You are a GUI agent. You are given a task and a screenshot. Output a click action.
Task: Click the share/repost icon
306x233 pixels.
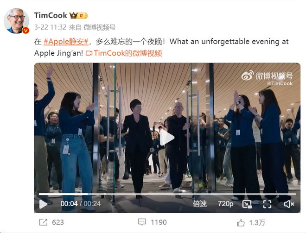coord(43,222)
